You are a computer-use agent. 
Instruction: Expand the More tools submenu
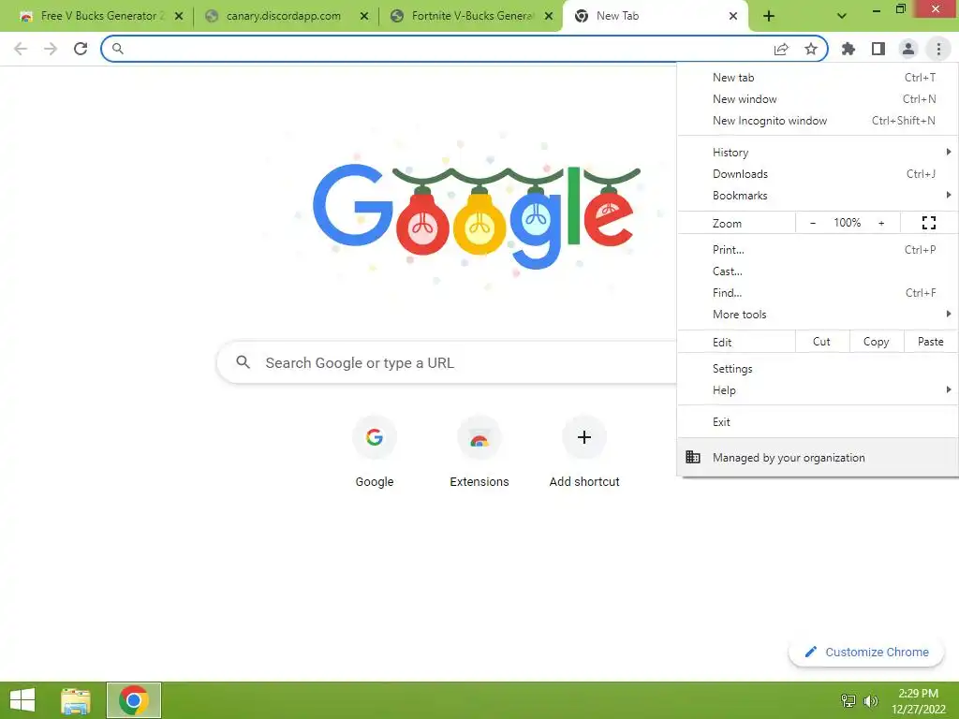[x=817, y=315]
